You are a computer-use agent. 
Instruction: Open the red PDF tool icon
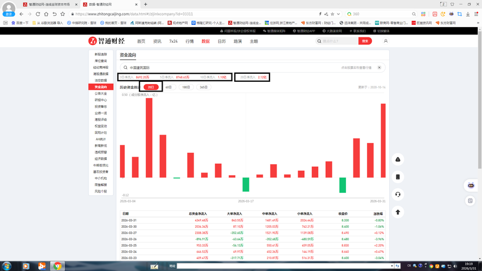[x=435, y=14]
